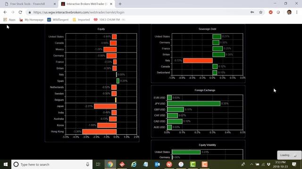Screen dimensions: 302x169
Task: Open a new browser tab
Action: click(x=120, y=4)
